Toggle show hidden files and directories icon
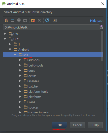 coord(55,20)
